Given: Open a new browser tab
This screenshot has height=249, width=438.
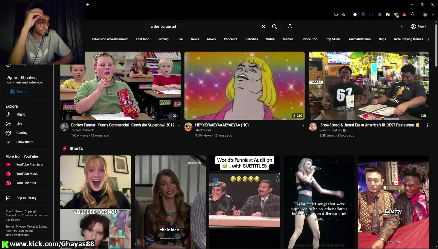Looking at the screenshot, I should pyautogui.click(x=88, y=4).
